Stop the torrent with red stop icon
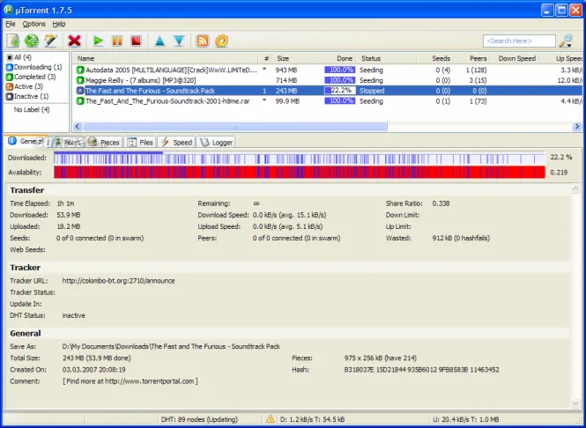 click(x=136, y=41)
